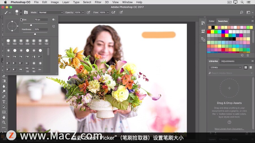Select the Blur droplet tool

4,86
